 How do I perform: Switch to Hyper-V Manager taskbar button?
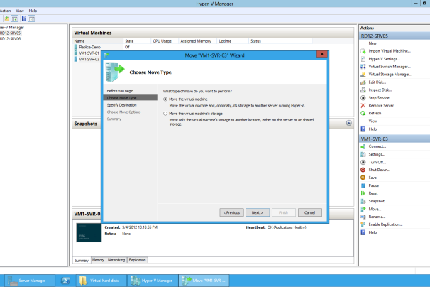tap(153, 281)
